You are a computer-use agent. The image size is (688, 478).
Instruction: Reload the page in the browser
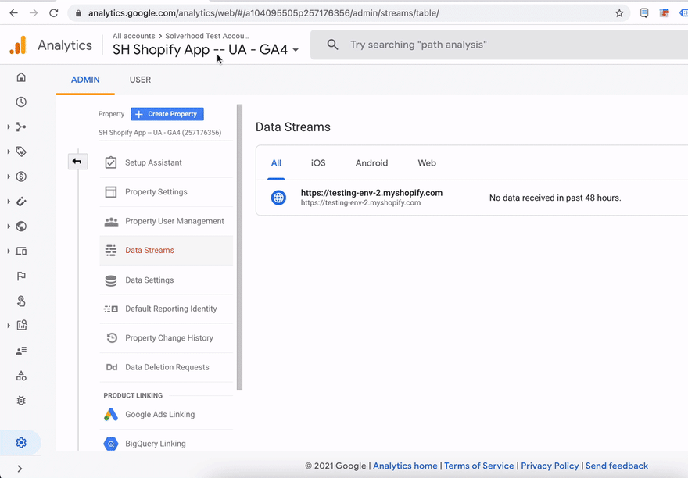(x=53, y=13)
